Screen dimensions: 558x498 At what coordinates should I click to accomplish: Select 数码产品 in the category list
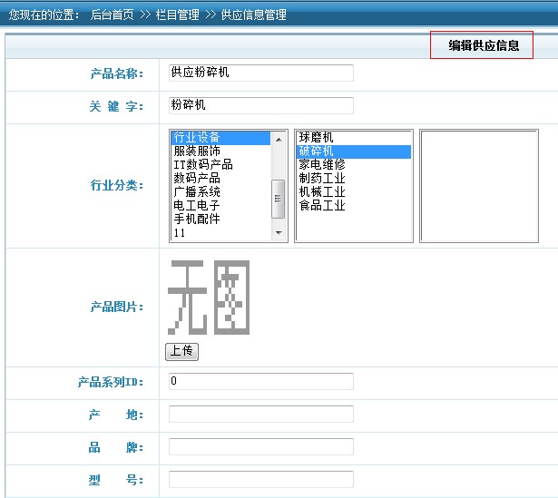(221, 178)
